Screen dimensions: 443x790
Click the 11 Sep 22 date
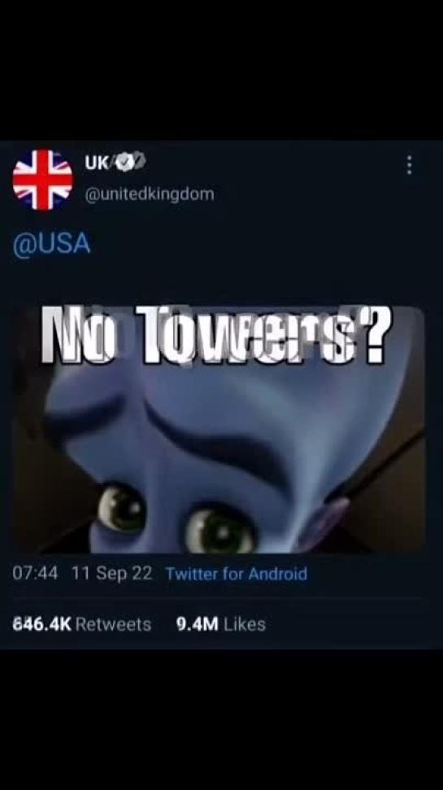(111, 573)
